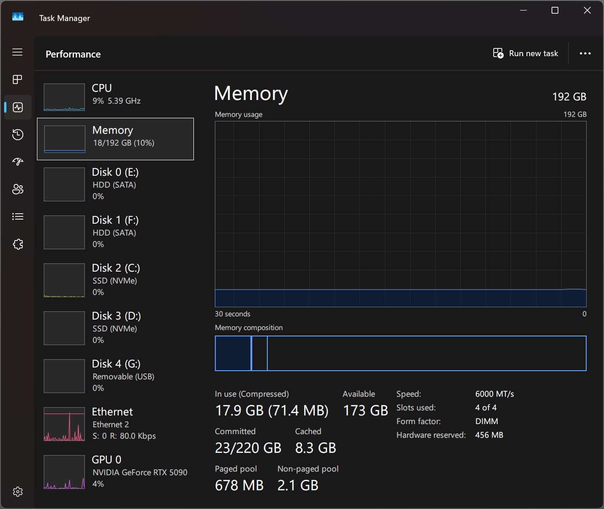Click the Run new task button
Viewport: 604px width, 509px height.
(526, 53)
